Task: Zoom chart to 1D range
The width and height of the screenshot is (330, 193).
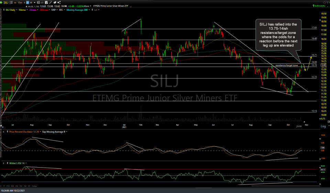Action: click(x=29, y=186)
